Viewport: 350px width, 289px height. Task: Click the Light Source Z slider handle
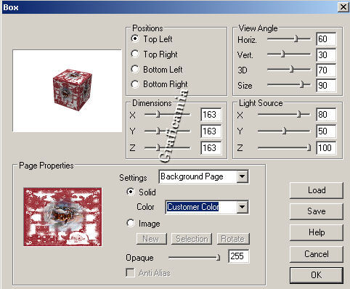pos(309,147)
